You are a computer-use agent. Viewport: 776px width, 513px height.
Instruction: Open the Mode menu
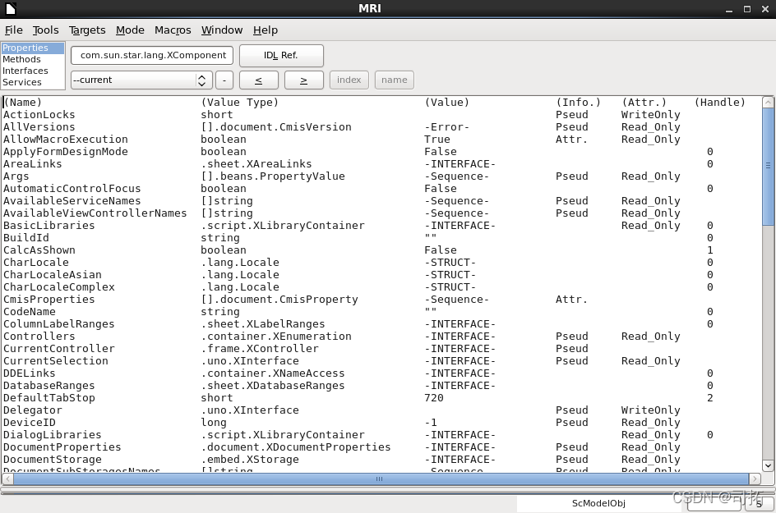(x=130, y=30)
